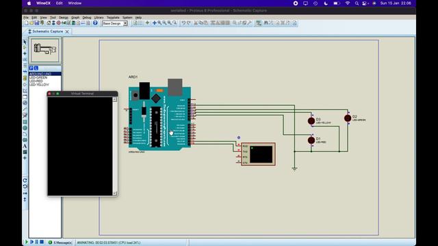The height and width of the screenshot is (246, 438).
Task: Click the macOS Wi-Fi status icon
Action: click(348, 3)
